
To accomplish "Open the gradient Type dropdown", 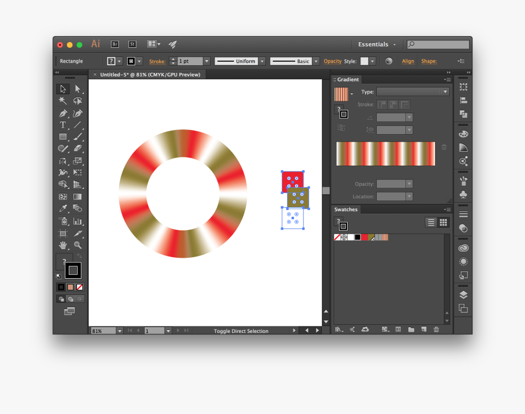I will [445, 92].
